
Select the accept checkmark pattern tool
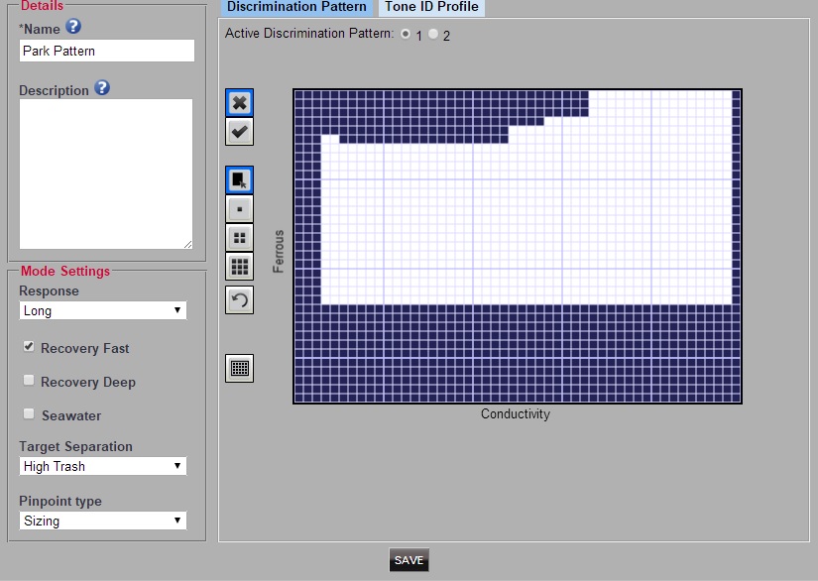pos(240,132)
